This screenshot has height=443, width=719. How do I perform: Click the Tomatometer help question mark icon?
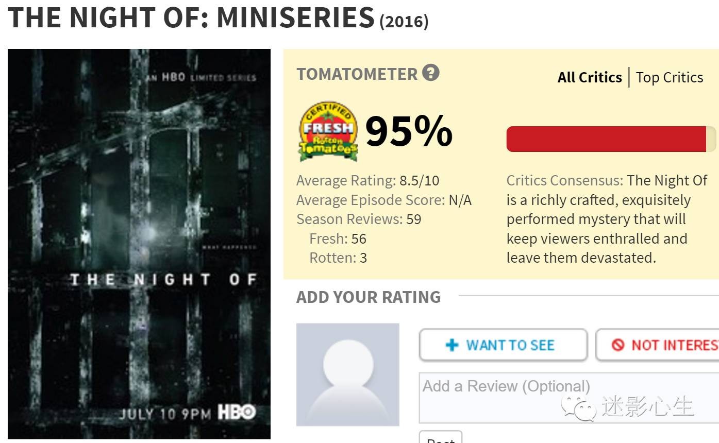pos(430,73)
